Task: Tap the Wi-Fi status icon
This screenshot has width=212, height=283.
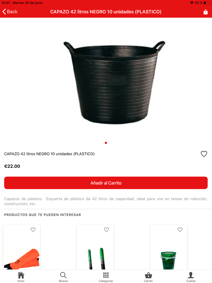Action: pos(192,3)
